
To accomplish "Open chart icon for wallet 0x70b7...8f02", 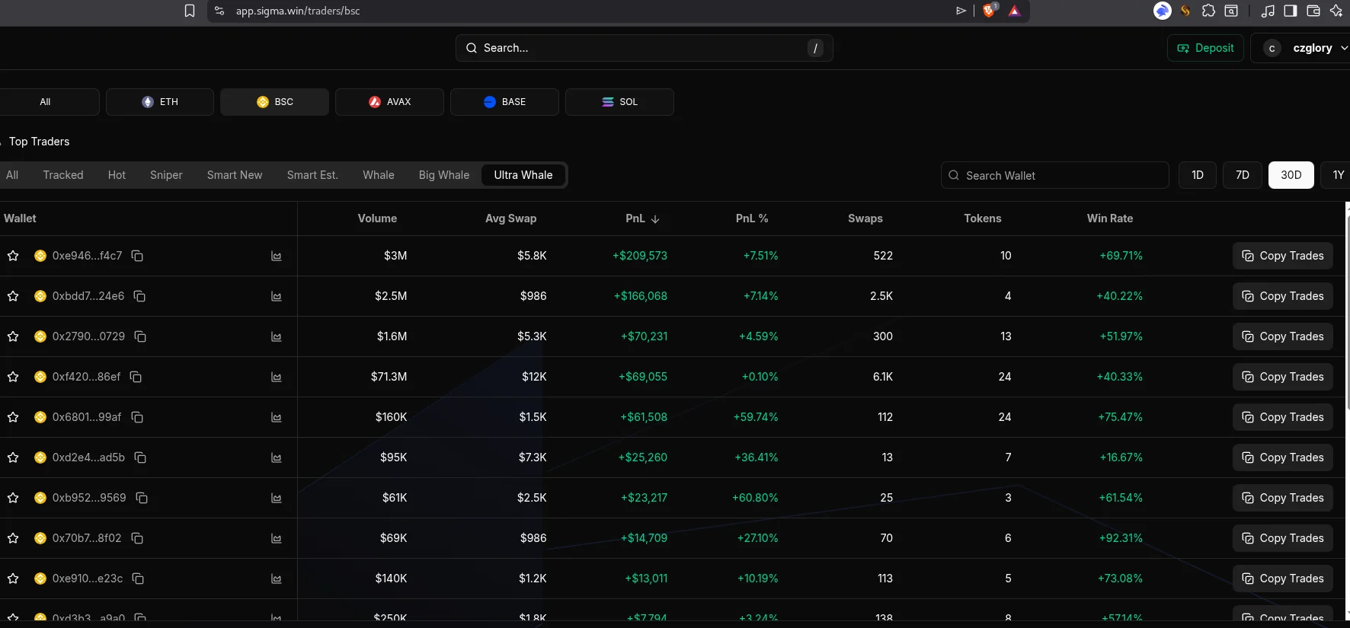I will coord(276,539).
